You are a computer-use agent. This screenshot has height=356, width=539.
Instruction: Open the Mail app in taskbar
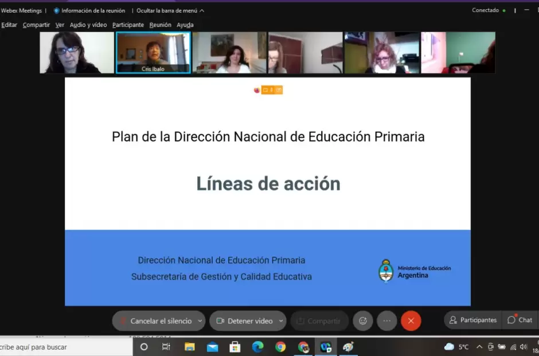click(x=212, y=347)
